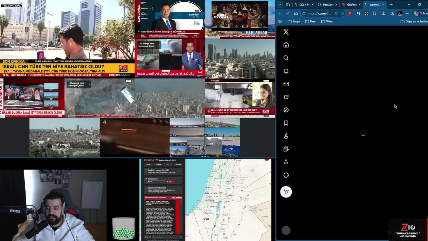Viewport: 428px width, 241px height.
Task: Click the browser Home button
Action: 296,13
